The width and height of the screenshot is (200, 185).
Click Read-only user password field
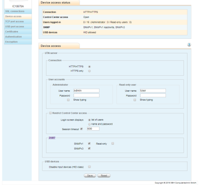153,95
